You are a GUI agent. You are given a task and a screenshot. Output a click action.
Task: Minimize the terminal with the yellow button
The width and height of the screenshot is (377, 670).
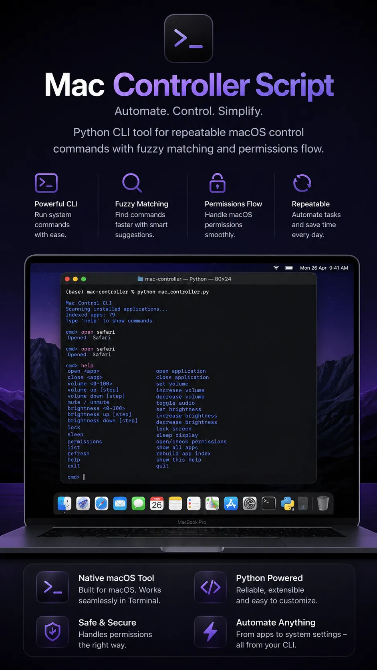tap(75, 279)
